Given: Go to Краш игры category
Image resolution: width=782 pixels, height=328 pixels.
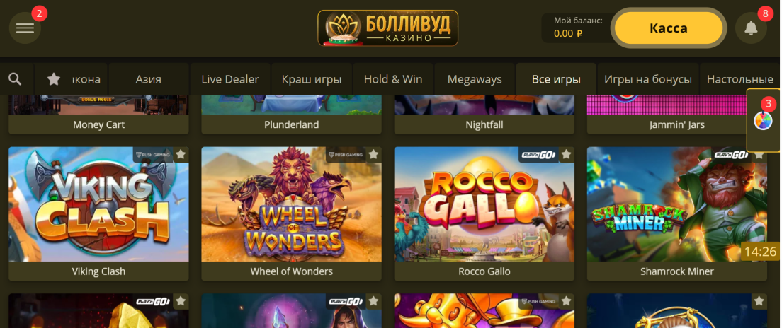Looking at the screenshot, I should coord(312,78).
